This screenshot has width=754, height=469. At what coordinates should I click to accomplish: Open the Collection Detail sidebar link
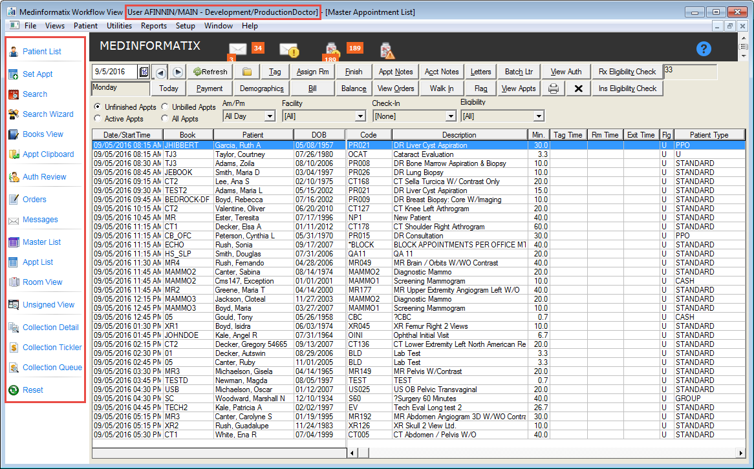coord(50,328)
